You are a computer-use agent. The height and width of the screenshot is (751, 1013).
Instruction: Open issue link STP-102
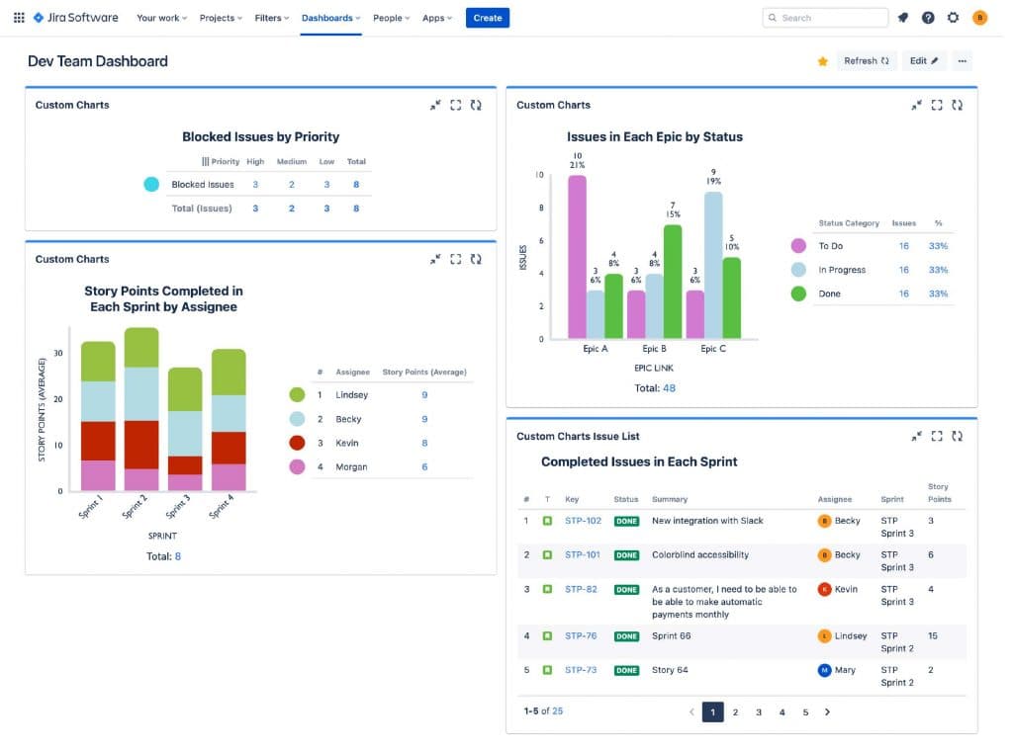point(583,521)
